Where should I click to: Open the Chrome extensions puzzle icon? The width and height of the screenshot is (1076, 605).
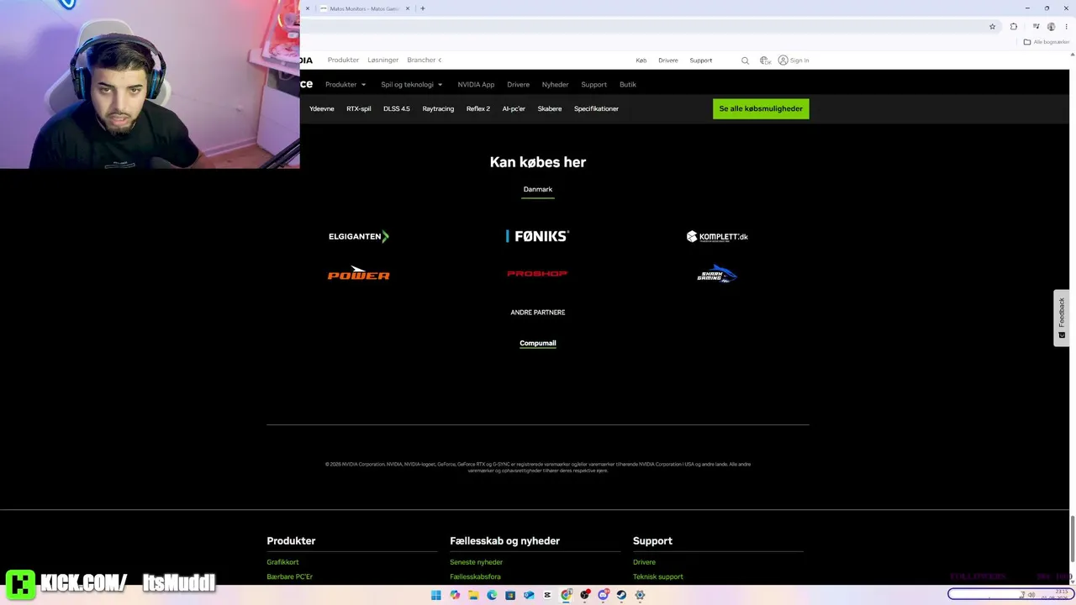(1013, 26)
